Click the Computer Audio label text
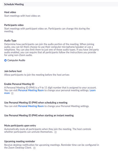The image size is (118, 154). 16,60
